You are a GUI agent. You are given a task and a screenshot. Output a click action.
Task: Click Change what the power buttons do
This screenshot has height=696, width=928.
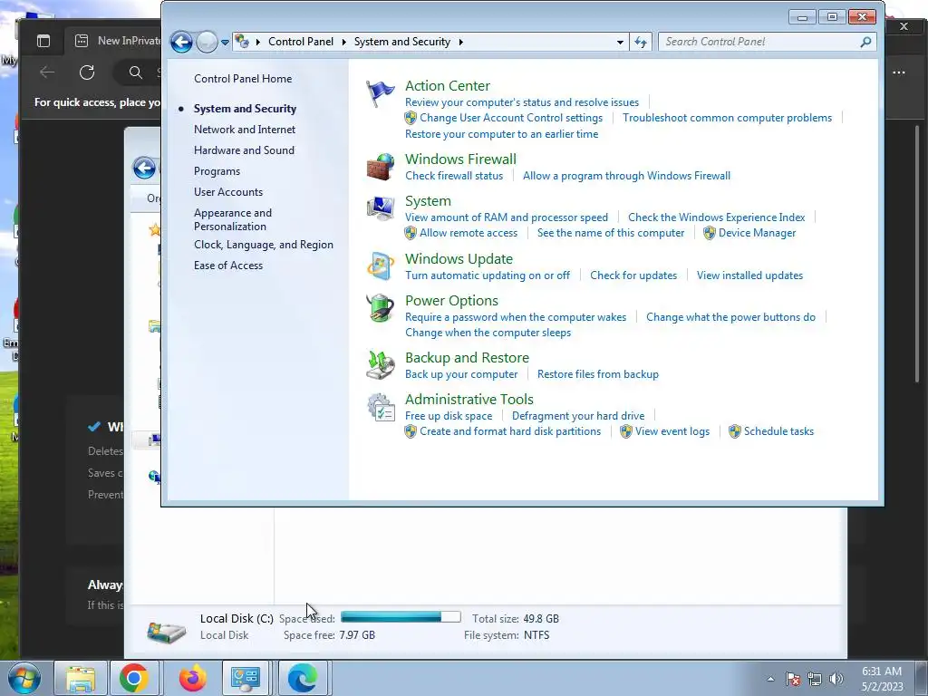coord(730,317)
